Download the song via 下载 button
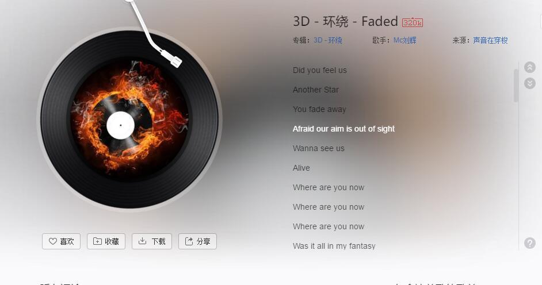Image resolution: width=542 pixels, height=285 pixels. tap(152, 241)
